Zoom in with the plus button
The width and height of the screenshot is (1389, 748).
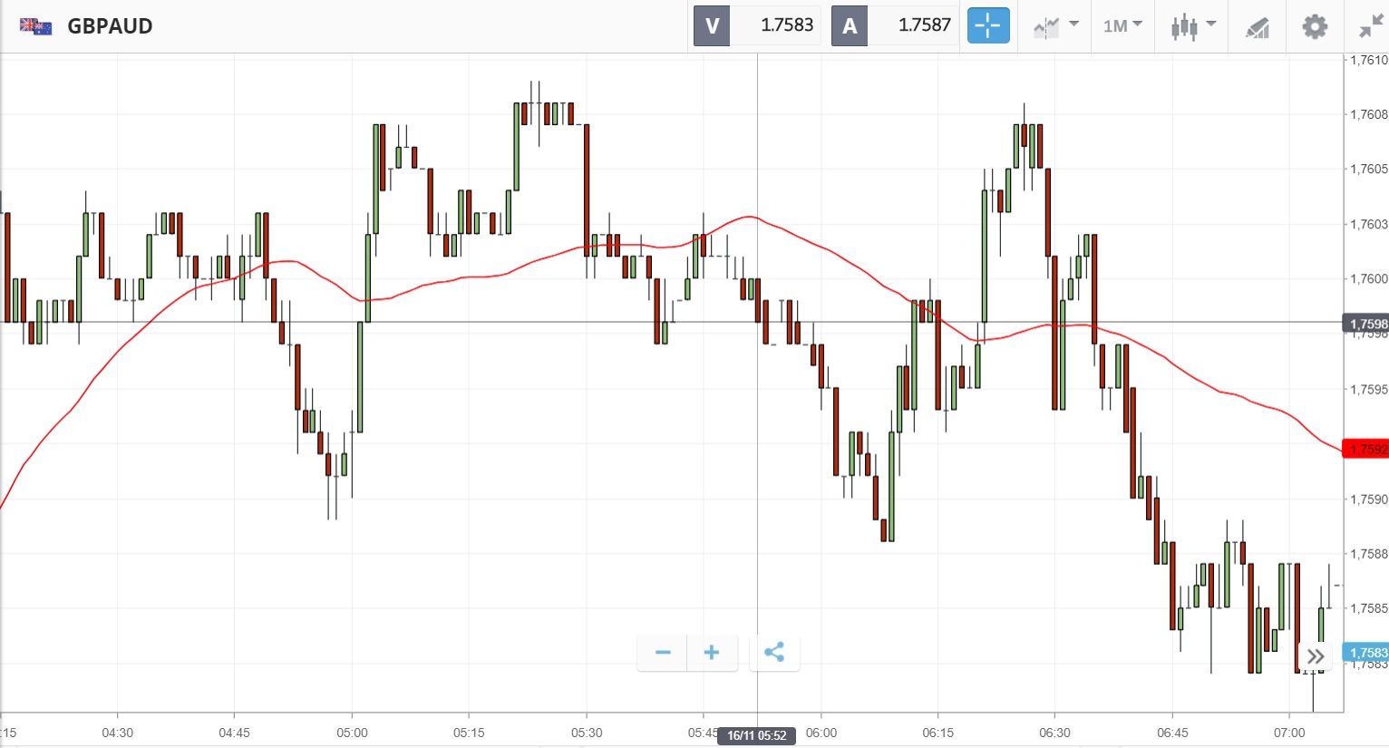pyautogui.click(x=712, y=652)
